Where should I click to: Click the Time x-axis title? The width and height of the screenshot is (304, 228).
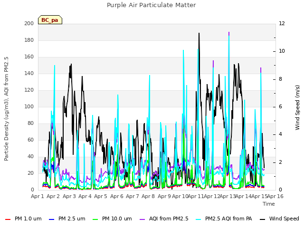click(x=269, y=204)
